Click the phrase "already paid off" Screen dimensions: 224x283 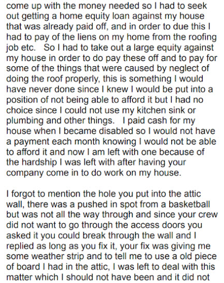(x=76, y=26)
